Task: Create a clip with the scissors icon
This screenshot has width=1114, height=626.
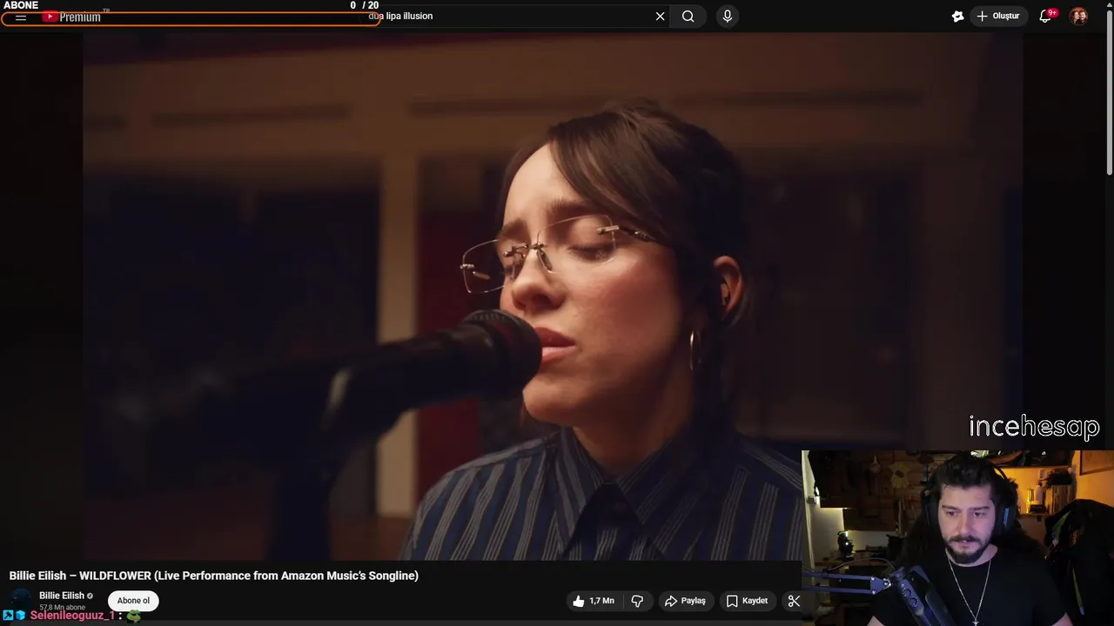Action: [x=794, y=601]
